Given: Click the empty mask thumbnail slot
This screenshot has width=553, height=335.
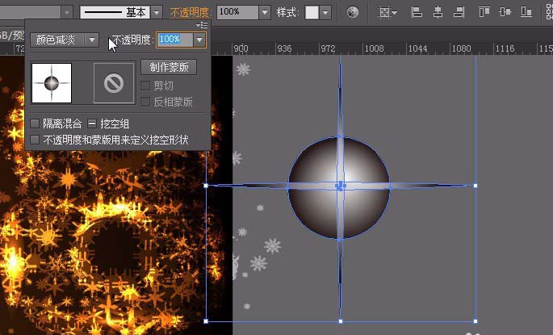Looking at the screenshot, I should [x=114, y=83].
